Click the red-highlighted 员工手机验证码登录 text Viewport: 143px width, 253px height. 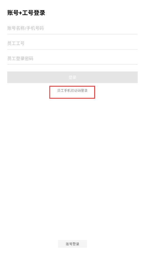click(72, 91)
